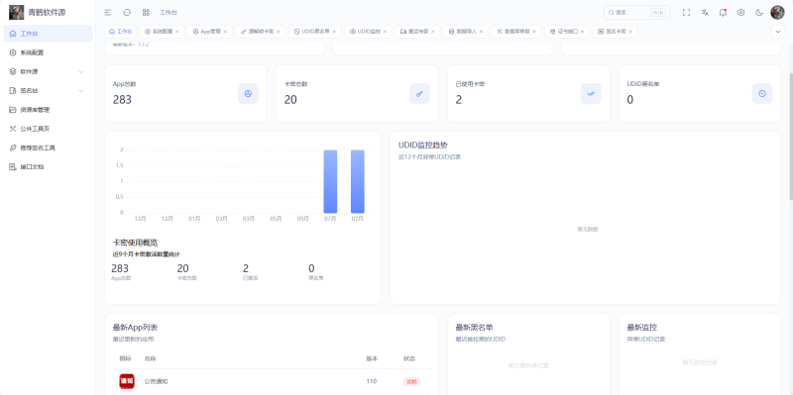Open 推荐签名工具 in the sidebar
This screenshot has width=793, height=395.
tap(48, 148)
